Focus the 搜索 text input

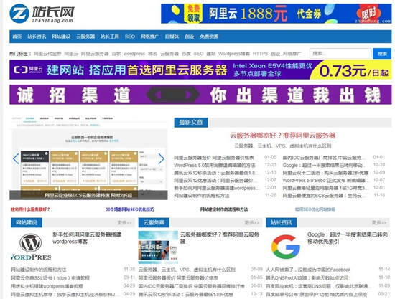(x=340, y=54)
